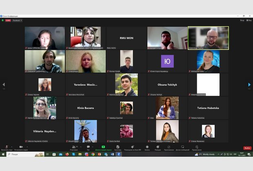The image size is (253, 171).
Task: Open Skype from the taskbar
Action: pyautogui.click(x=73, y=154)
